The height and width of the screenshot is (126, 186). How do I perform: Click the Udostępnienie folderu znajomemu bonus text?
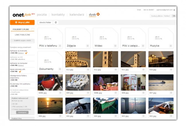(18, 77)
